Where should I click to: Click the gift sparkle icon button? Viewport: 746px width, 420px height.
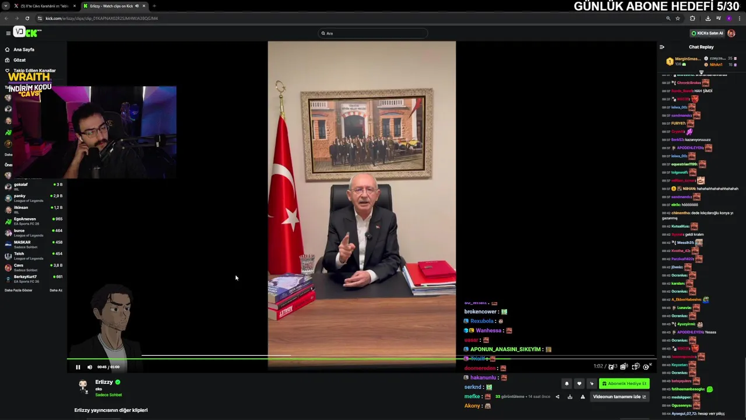(592, 384)
